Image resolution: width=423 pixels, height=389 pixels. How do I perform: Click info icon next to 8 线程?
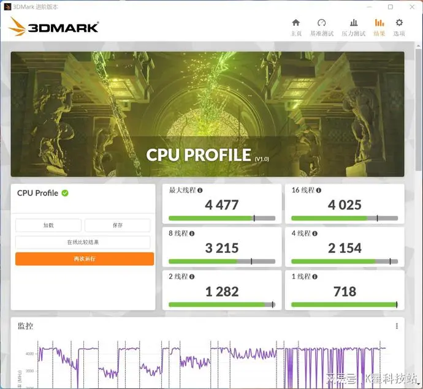[192, 233]
